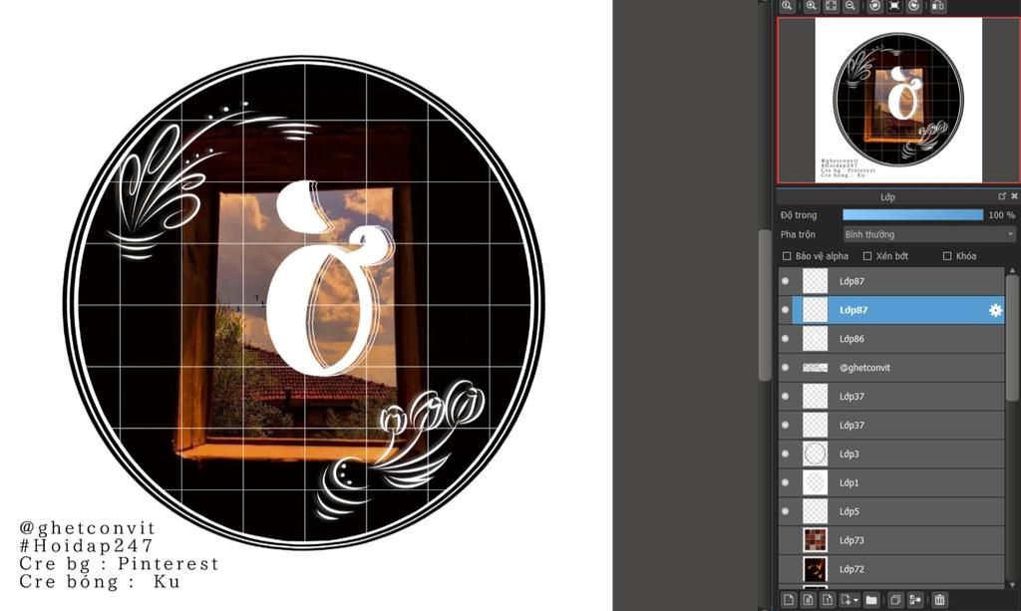Rotate the canvas view left
The image size is (1021, 611).
tap(874, 5)
